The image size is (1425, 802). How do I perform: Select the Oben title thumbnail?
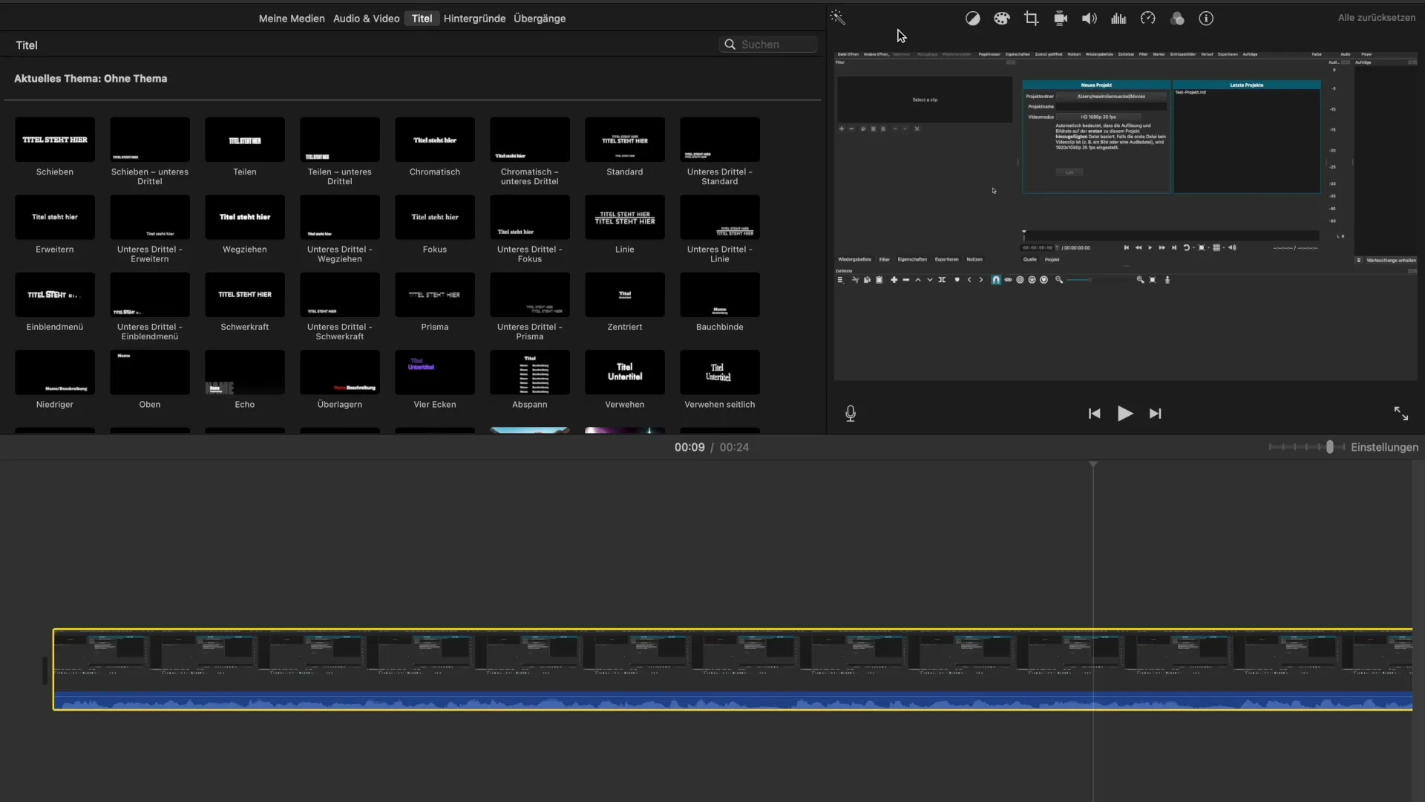coord(150,372)
